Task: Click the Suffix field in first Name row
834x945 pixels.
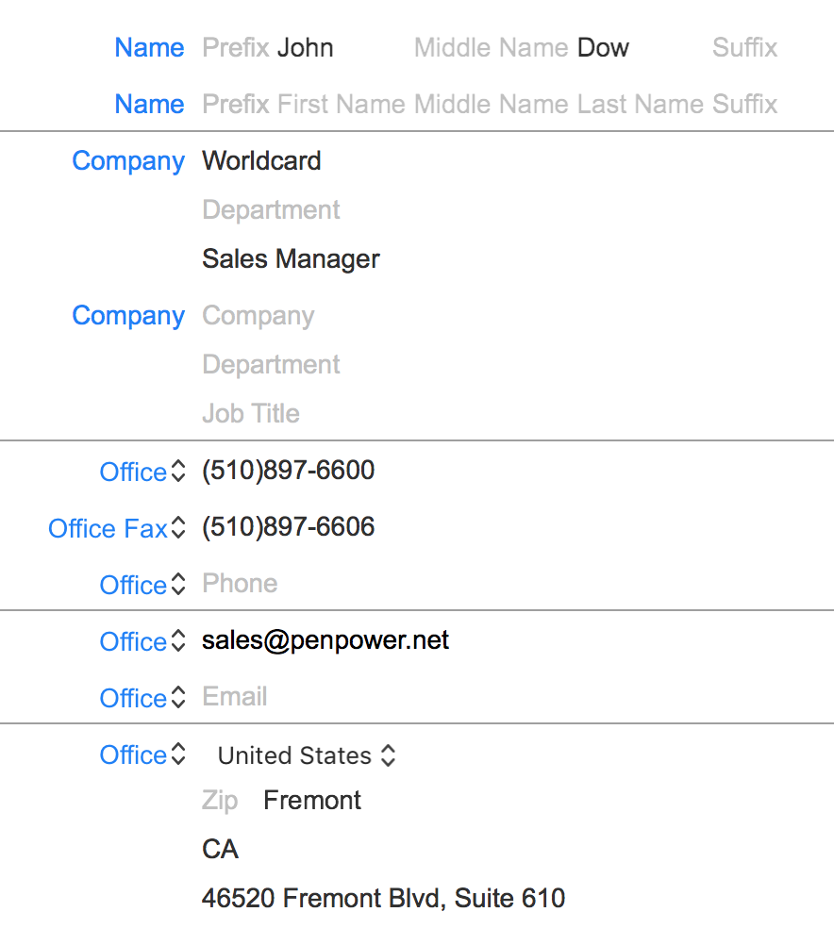Action: click(744, 47)
